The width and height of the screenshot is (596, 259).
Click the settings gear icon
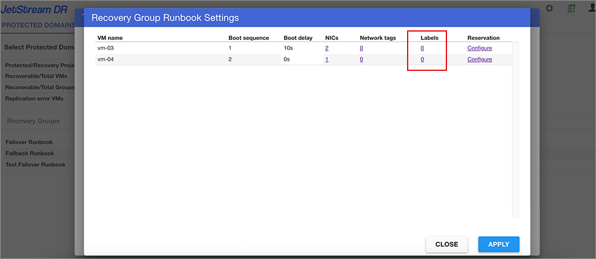(550, 8)
